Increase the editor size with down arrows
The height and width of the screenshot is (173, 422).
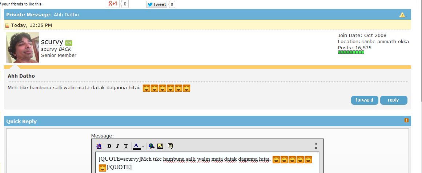click(316, 148)
